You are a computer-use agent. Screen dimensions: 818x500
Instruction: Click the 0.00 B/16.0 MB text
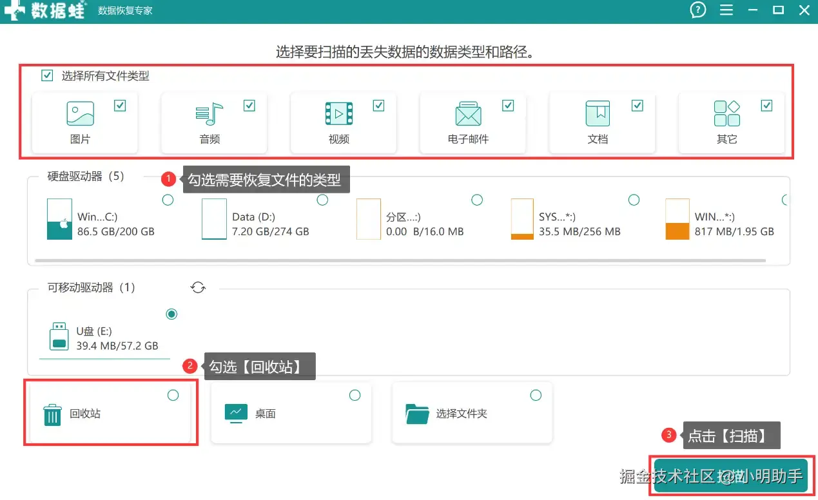point(425,231)
